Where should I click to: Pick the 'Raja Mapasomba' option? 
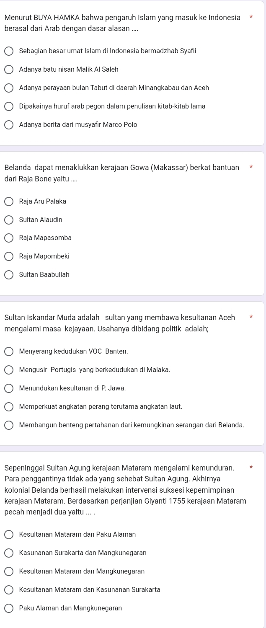[9, 238]
